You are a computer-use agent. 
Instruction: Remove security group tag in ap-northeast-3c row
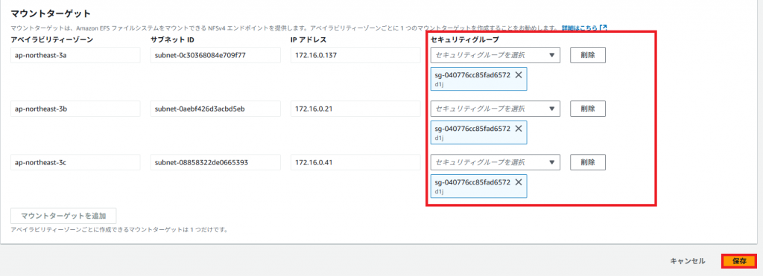519,182
